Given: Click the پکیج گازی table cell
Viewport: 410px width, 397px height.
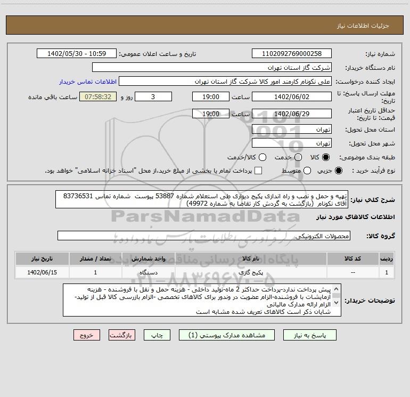Looking at the screenshot, I should [x=251, y=272].
